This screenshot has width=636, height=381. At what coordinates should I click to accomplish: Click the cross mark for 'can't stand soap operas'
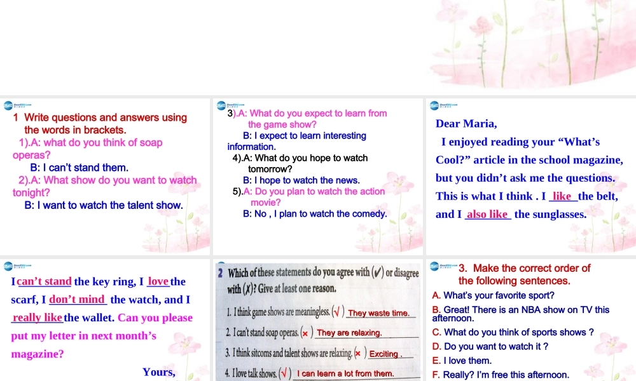click(x=307, y=333)
